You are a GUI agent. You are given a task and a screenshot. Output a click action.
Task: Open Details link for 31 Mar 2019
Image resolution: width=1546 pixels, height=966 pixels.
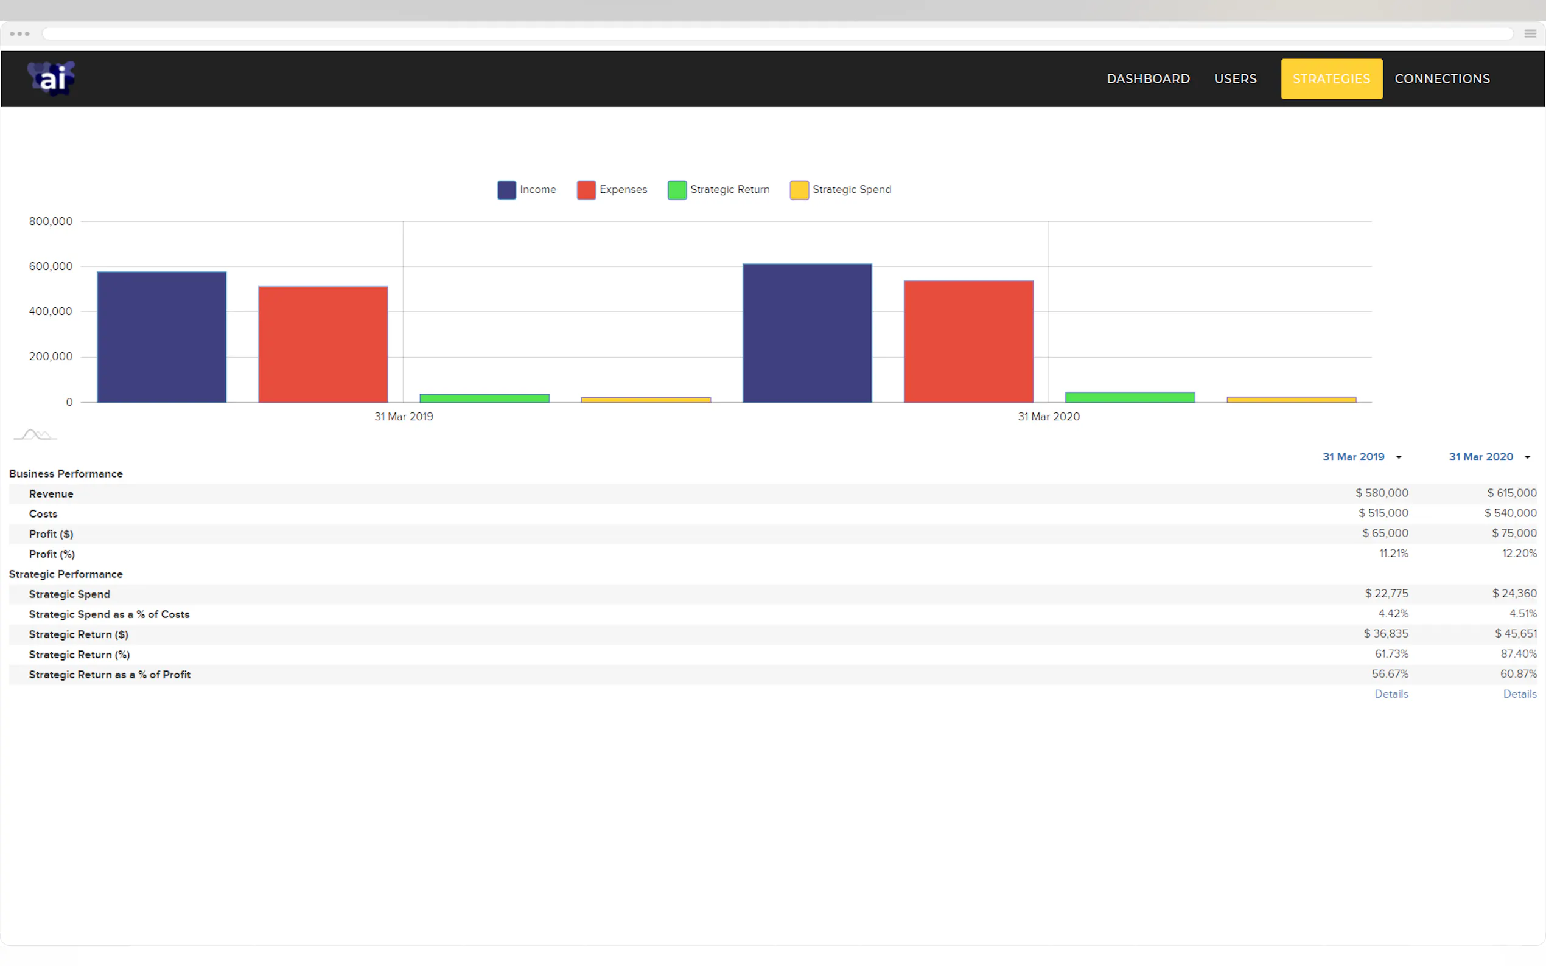[1391, 694]
